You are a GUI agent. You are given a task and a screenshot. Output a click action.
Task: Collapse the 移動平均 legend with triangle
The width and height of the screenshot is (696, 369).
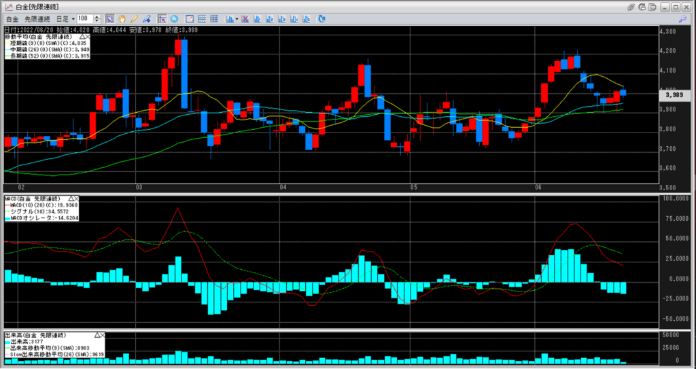(x=82, y=37)
